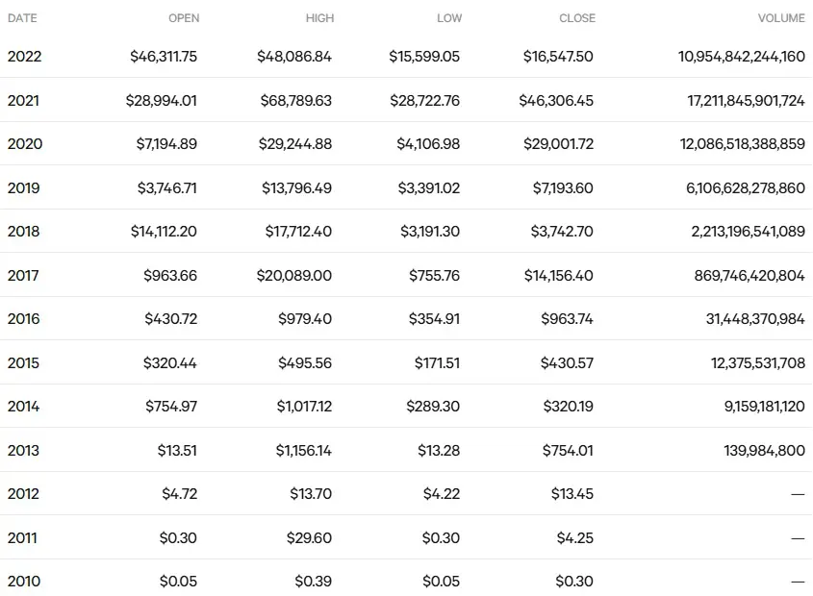The width and height of the screenshot is (813, 596).
Task: Click the CLOSE column header
Action: click(577, 18)
